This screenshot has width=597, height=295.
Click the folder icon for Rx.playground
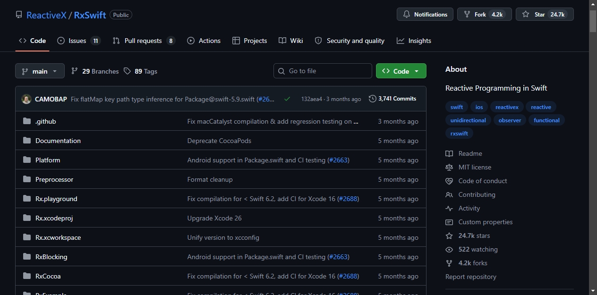tap(26, 199)
